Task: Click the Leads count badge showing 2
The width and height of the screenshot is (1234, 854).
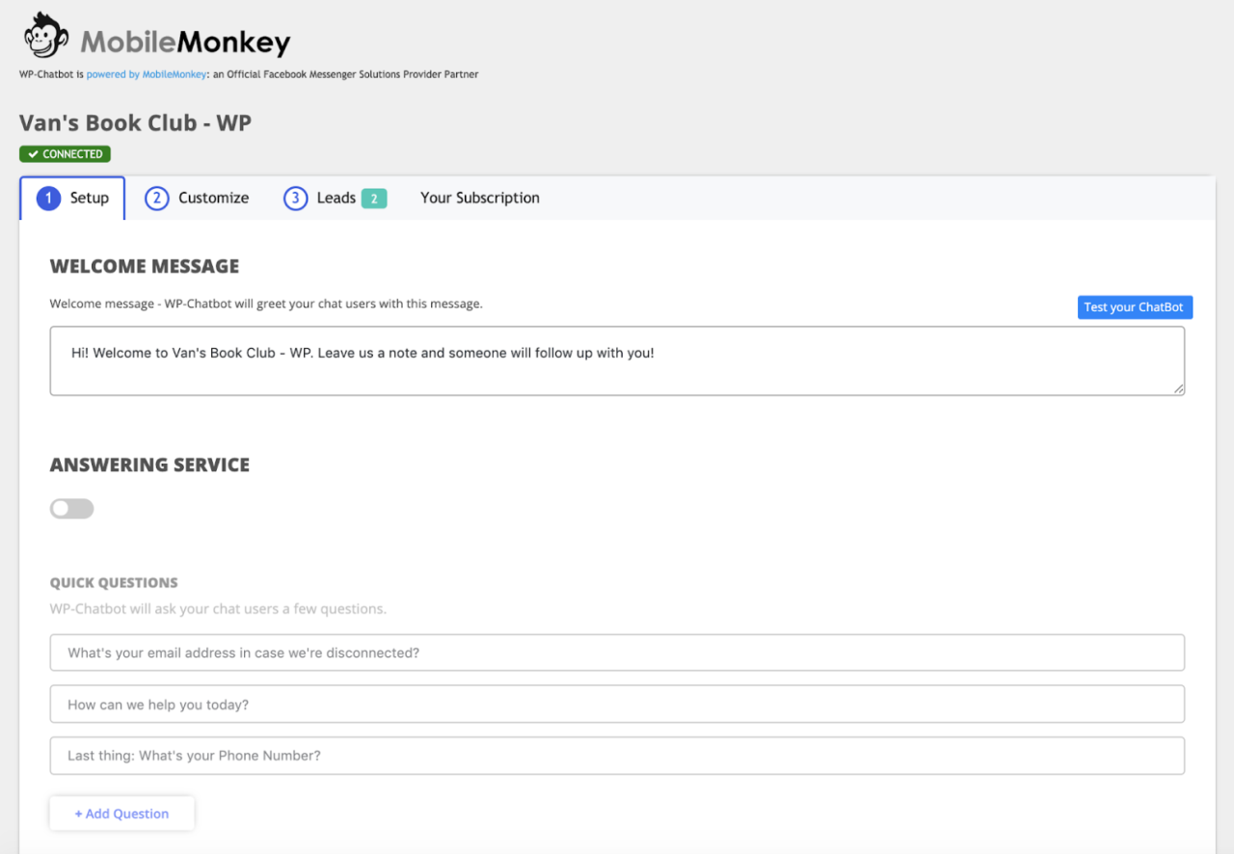Action: pos(374,199)
